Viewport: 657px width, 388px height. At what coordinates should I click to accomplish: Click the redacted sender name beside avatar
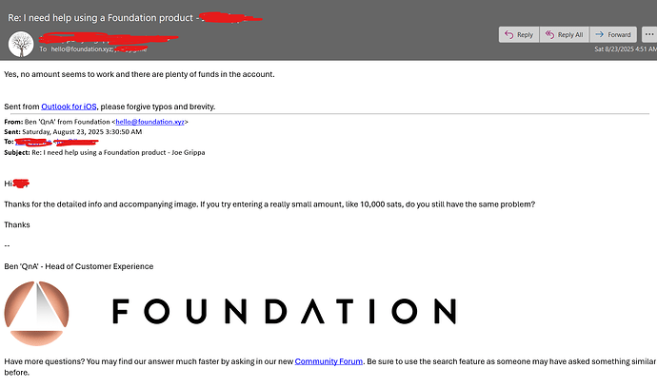[86, 38]
